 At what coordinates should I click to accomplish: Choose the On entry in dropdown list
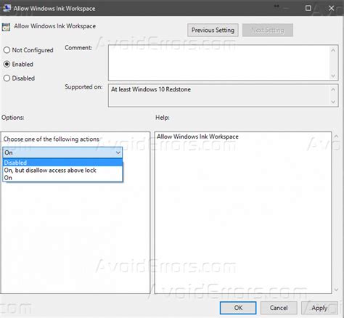(62, 178)
